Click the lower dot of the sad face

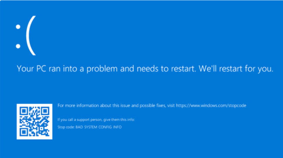tap(18, 46)
